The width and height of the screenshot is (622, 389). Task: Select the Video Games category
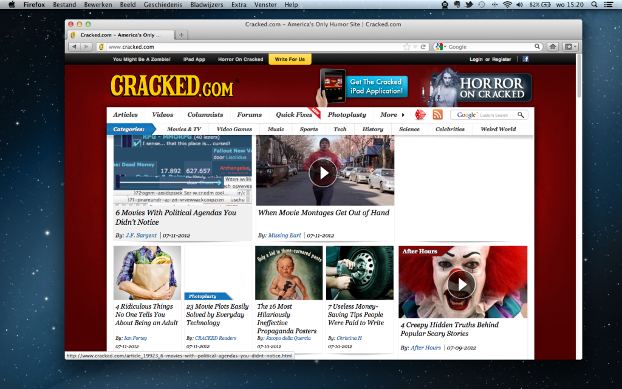tap(234, 129)
